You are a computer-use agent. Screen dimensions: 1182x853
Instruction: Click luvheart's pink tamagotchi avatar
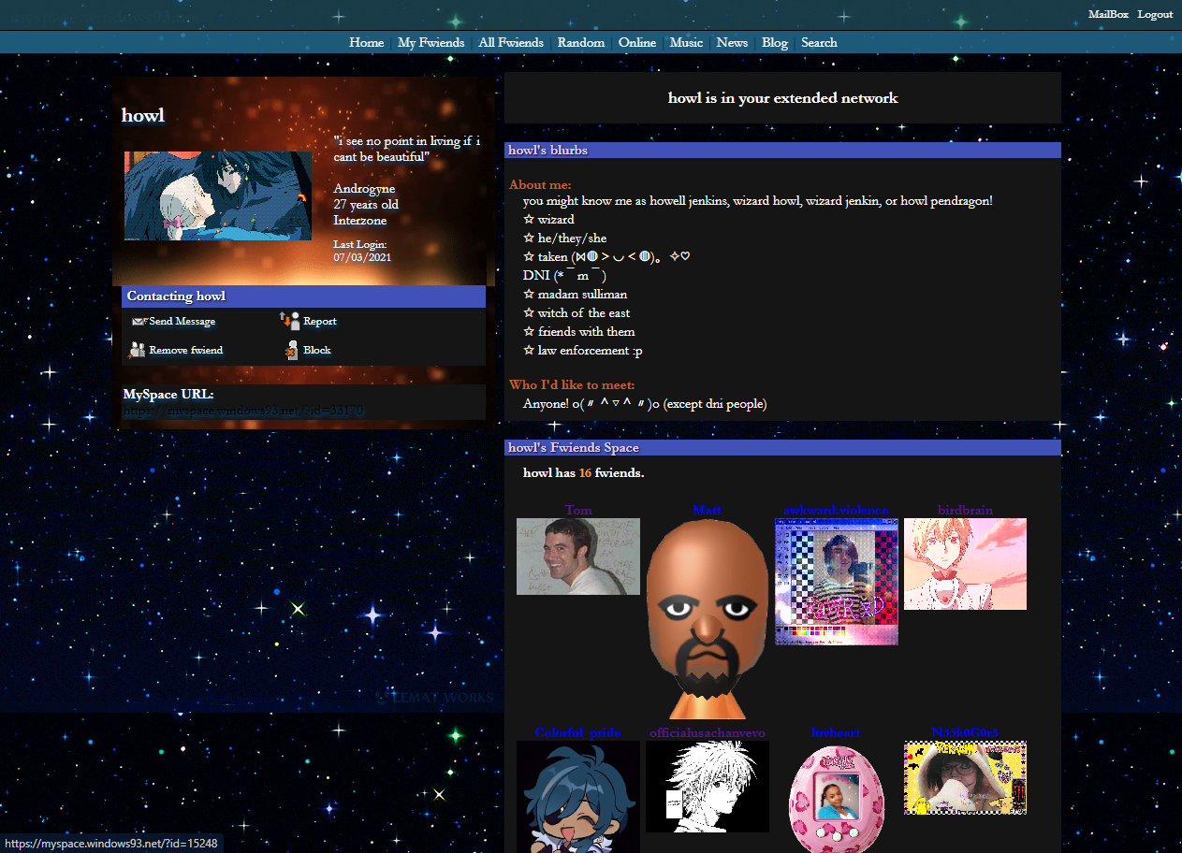(x=837, y=797)
